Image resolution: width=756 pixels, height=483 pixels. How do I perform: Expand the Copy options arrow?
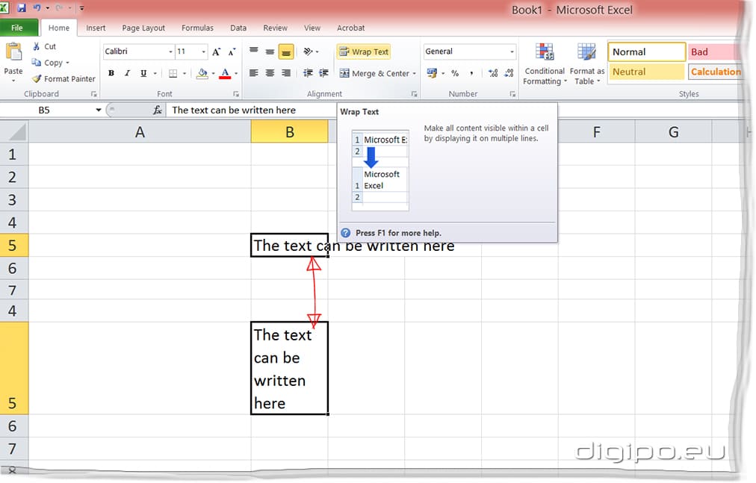[67, 63]
